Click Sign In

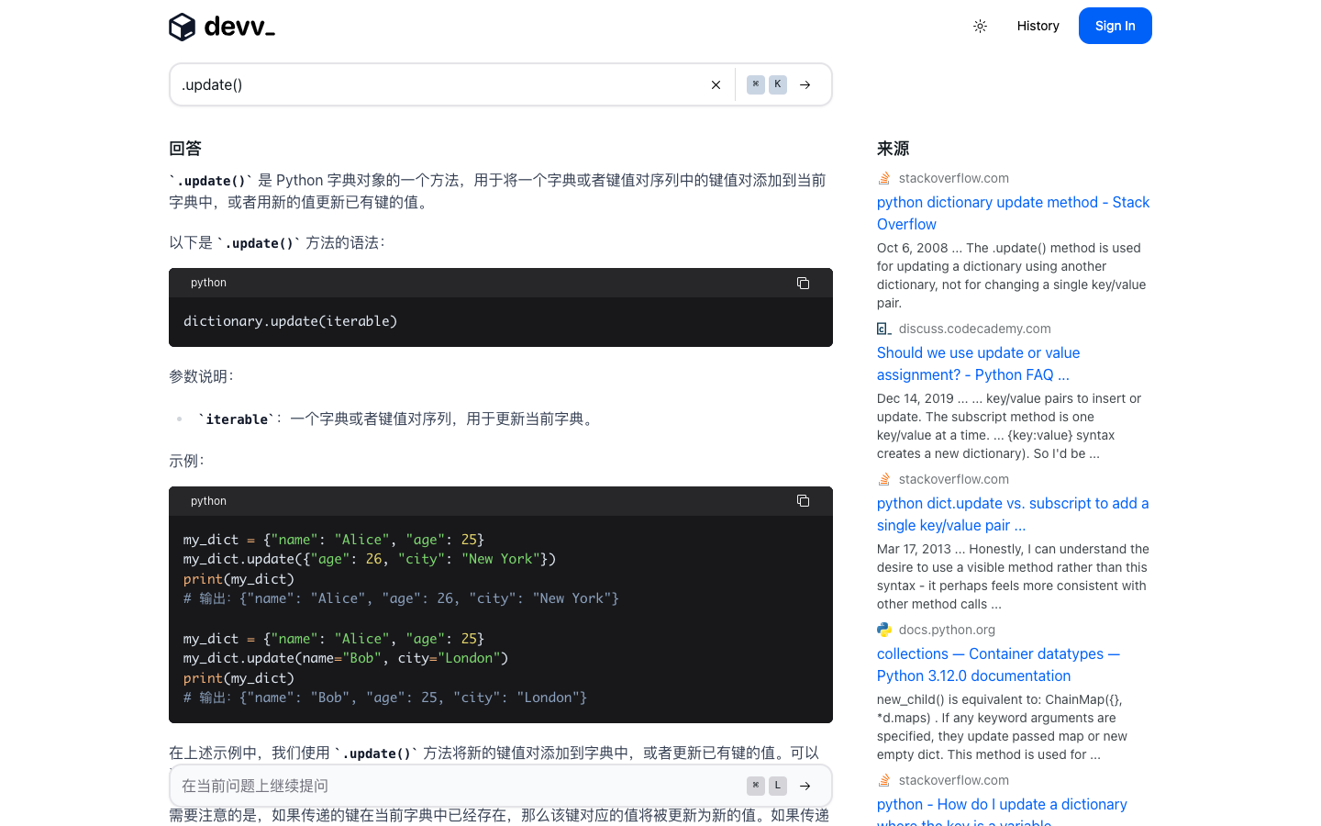[1115, 25]
